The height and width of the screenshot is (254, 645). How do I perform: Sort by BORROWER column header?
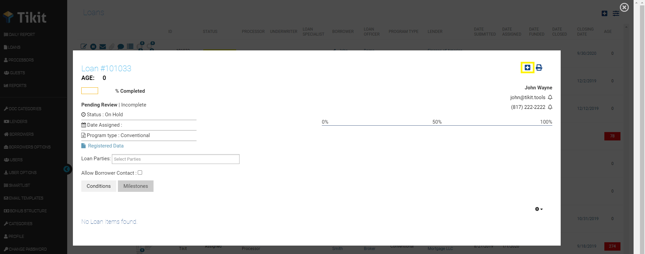[343, 32]
